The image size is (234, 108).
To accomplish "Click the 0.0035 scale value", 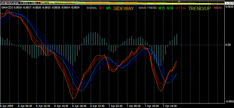I will tap(229, 7).
